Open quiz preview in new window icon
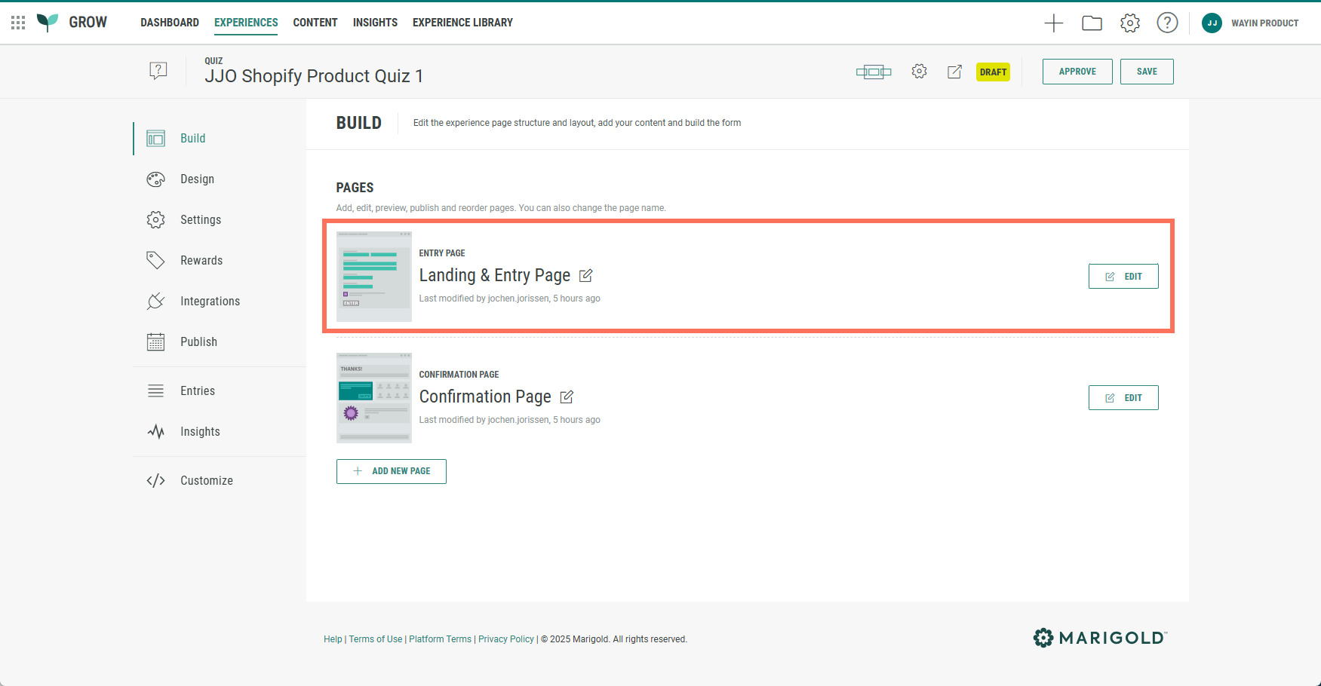 click(x=954, y=72)
